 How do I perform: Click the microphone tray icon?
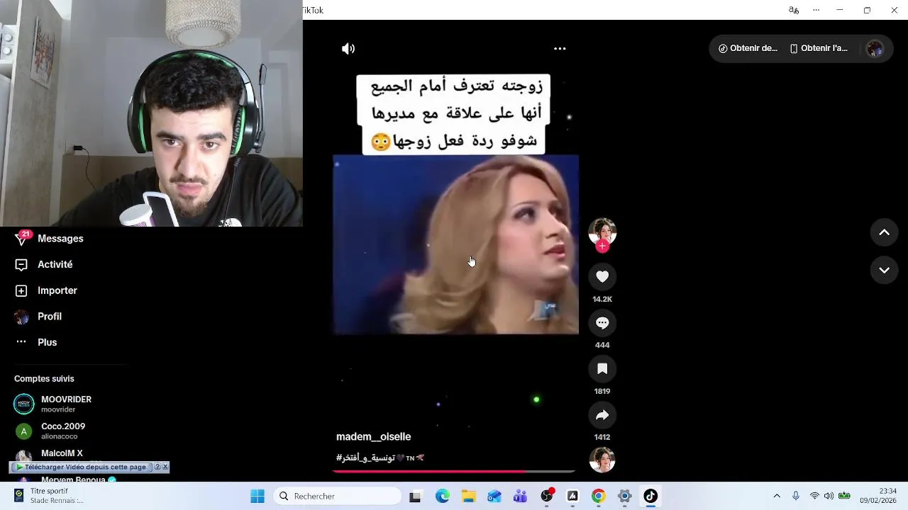[x=796, y=497]
